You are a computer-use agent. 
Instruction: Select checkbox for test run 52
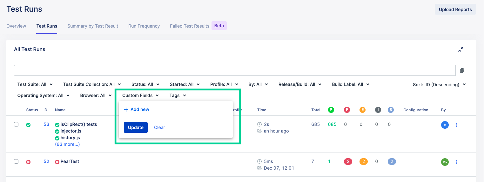(16, 161)
